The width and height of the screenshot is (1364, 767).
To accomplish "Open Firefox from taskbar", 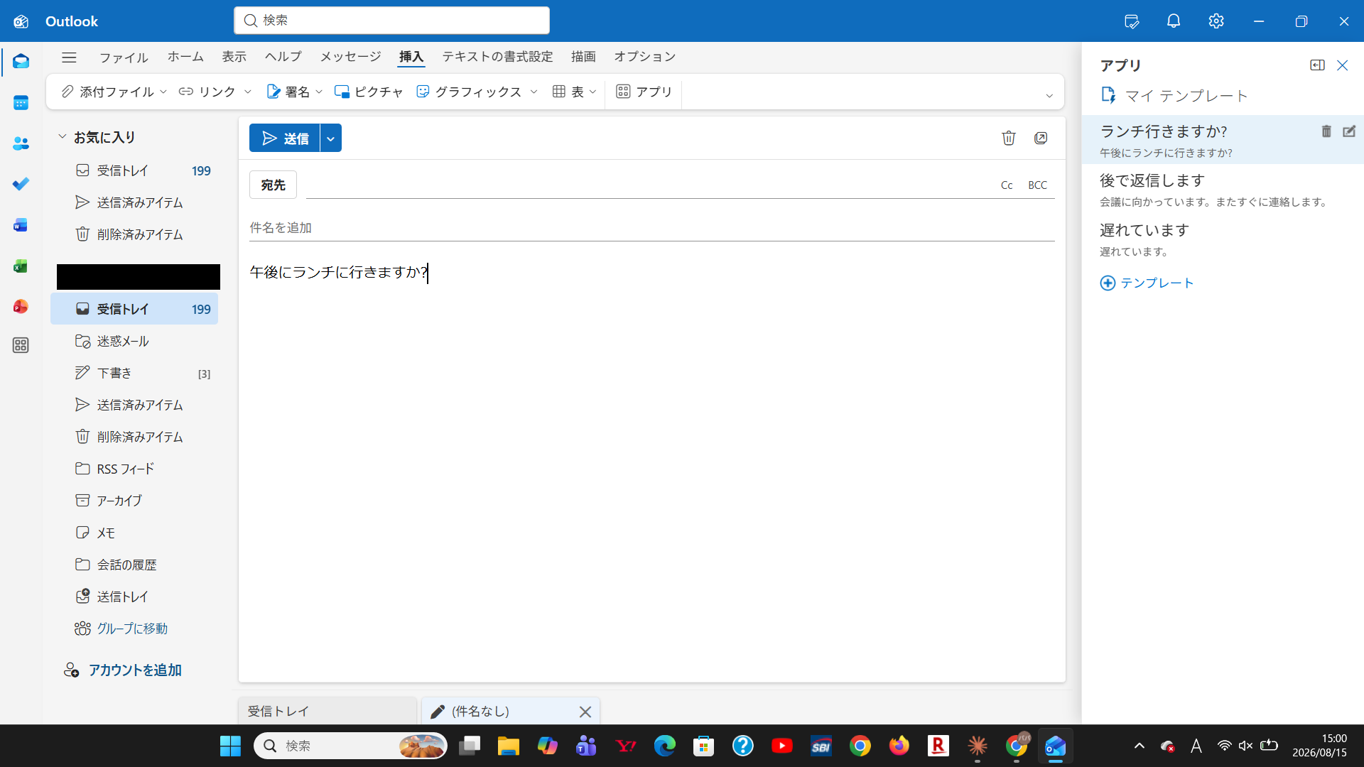I will 899,746.
